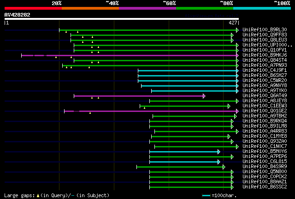Select the UniRef100_C4J9F1 label

265,70
